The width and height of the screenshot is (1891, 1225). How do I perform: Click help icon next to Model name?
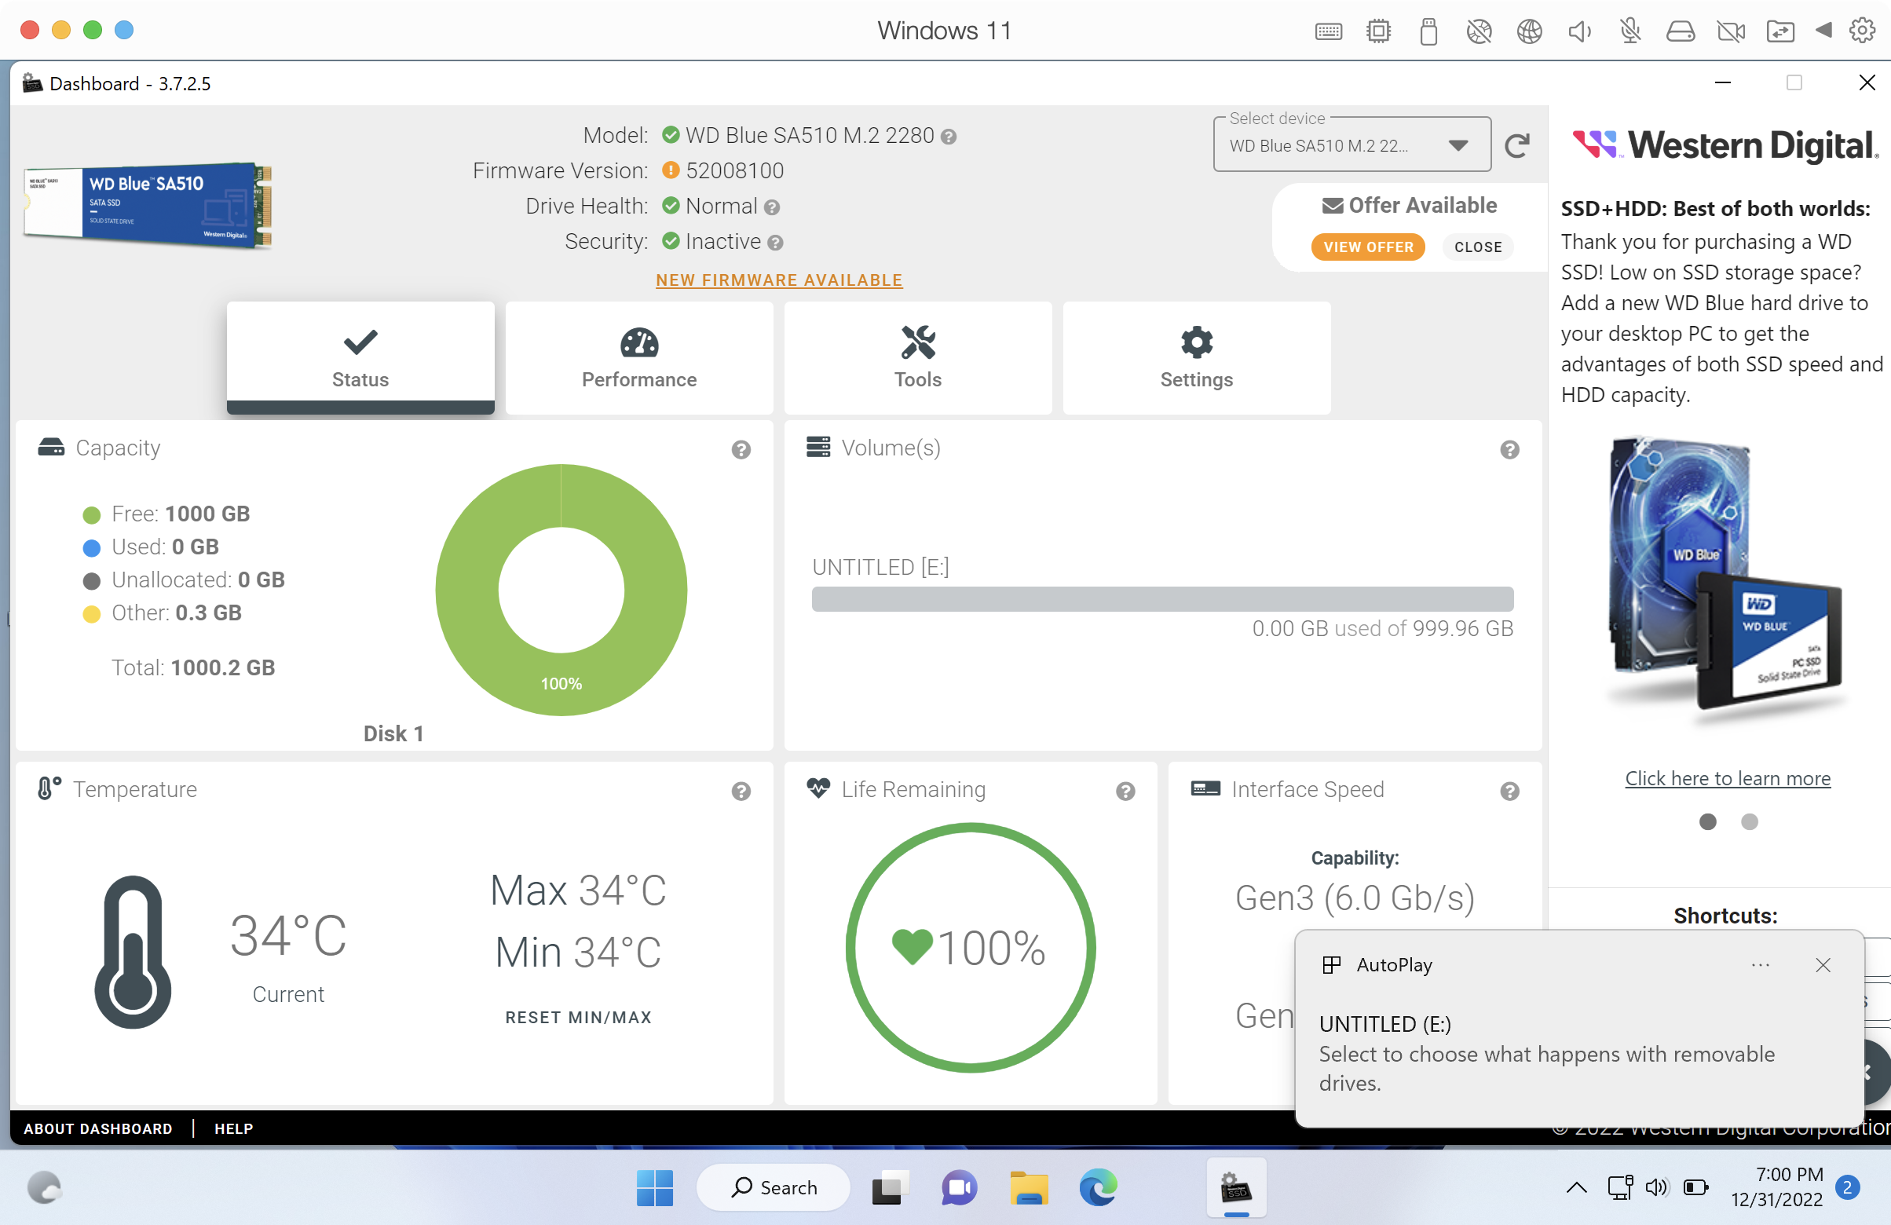[x=948, y=137]
